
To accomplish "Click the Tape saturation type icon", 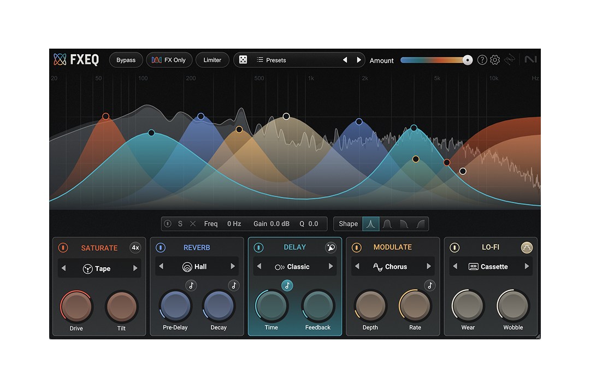I will click(x=87, y=269).
